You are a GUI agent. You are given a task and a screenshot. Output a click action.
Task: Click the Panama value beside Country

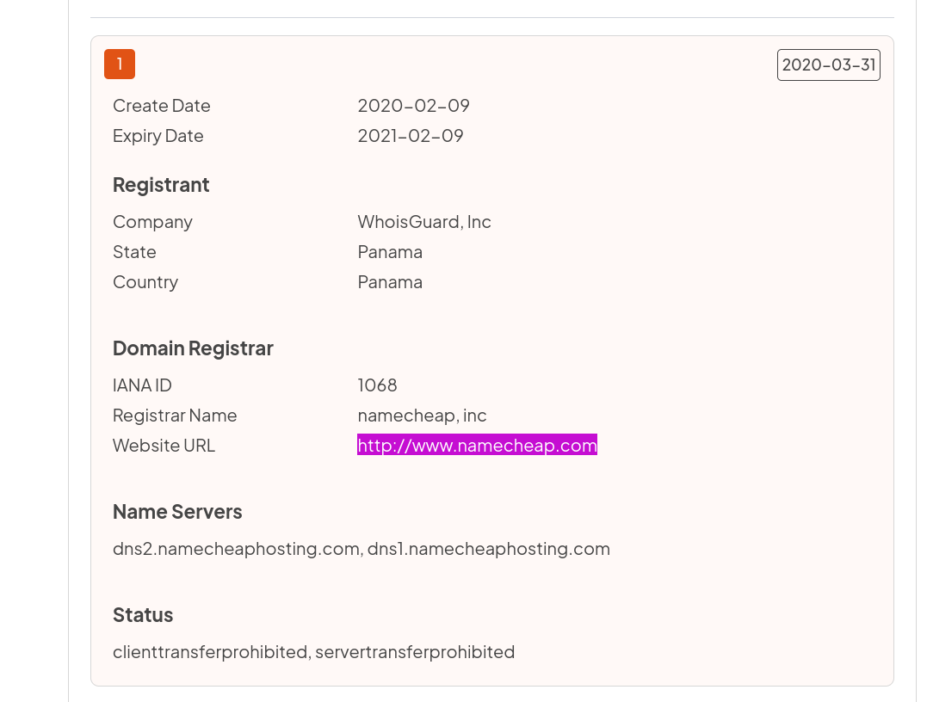click(390, 282)
